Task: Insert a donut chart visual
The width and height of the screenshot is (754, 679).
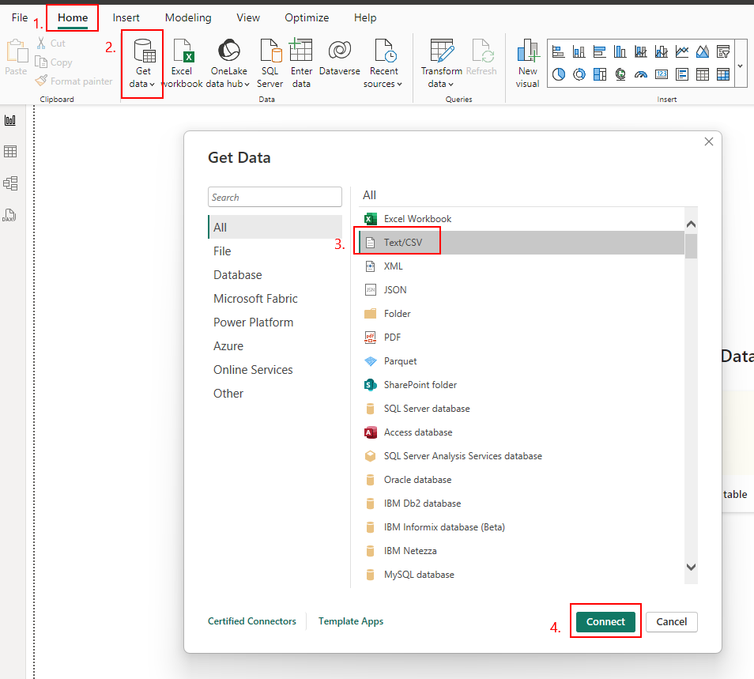Action: point(579,74)
